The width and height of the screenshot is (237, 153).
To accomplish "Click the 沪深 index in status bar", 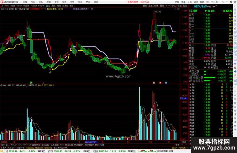I will pyautogui.click(x=50, y=151).
